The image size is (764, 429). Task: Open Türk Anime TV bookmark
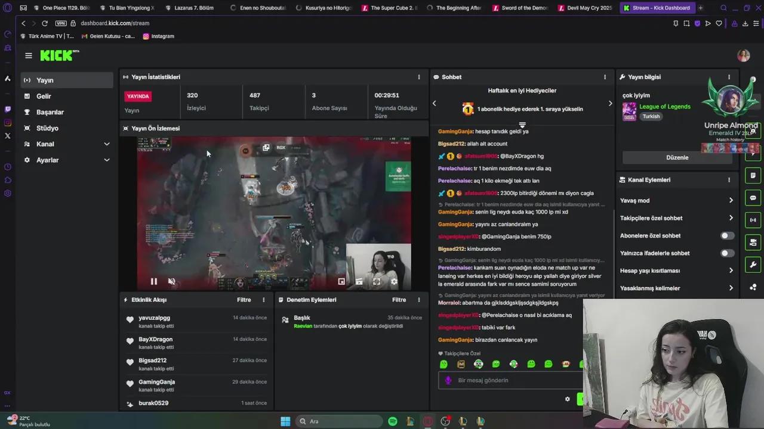coord(47,36)
